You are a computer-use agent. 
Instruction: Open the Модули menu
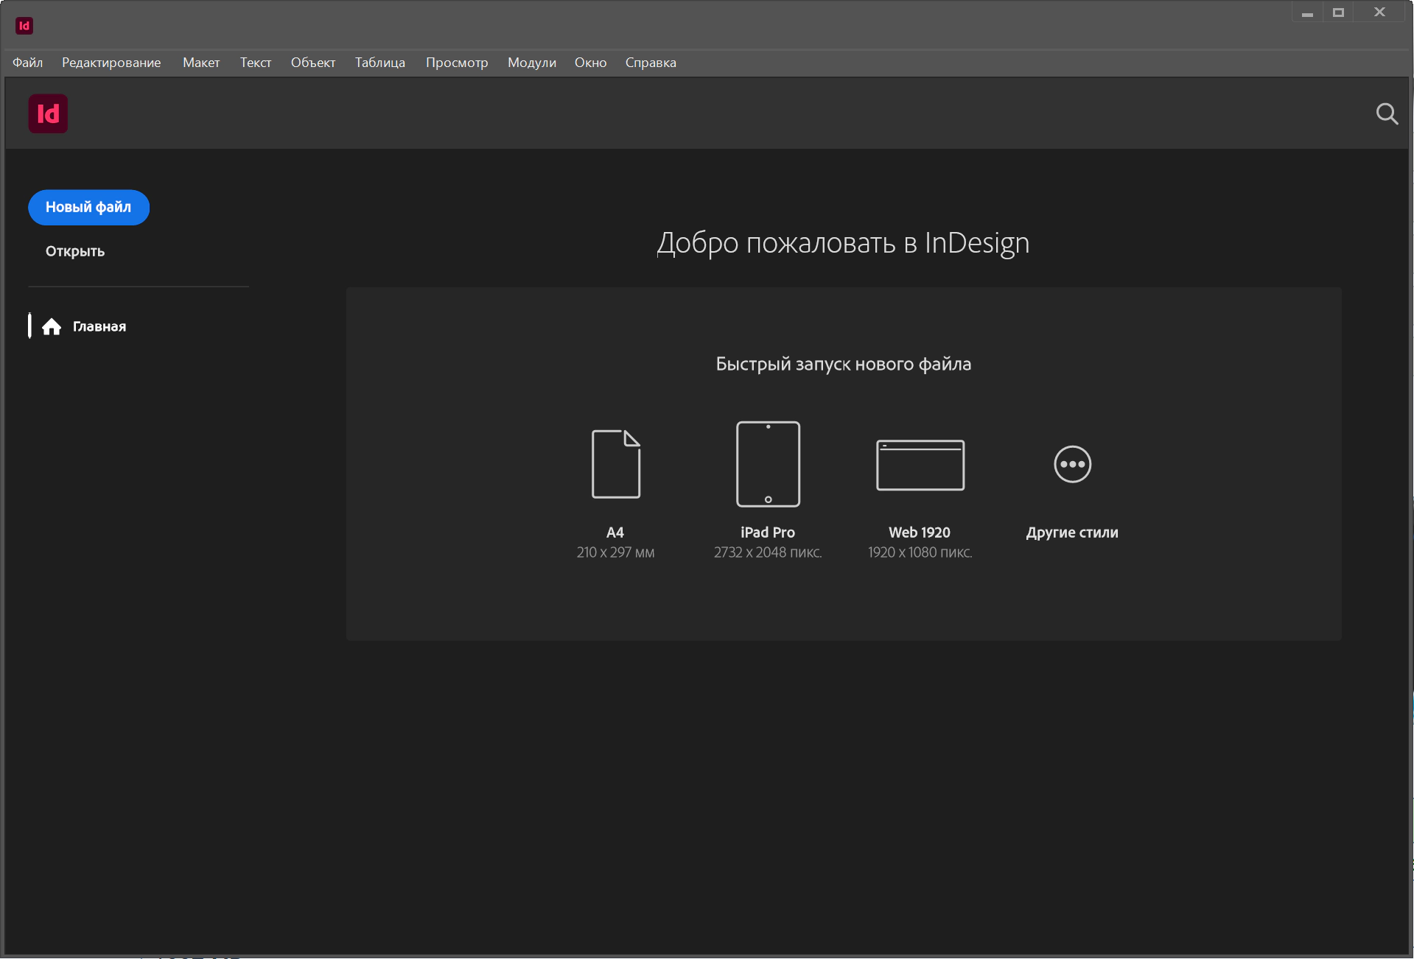click(x=532, y=63)
